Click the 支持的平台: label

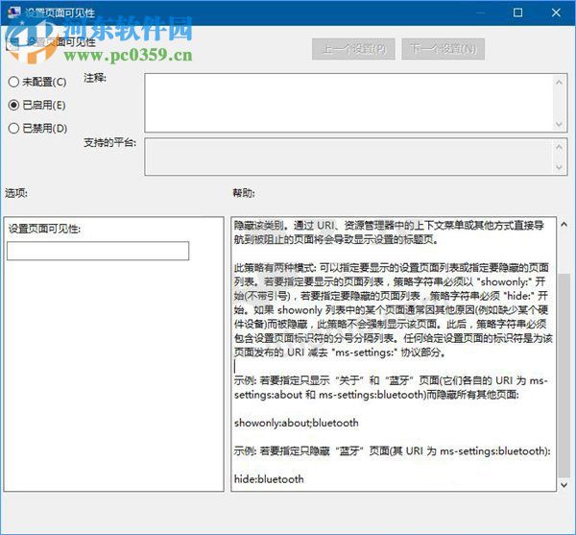point(109,142)
